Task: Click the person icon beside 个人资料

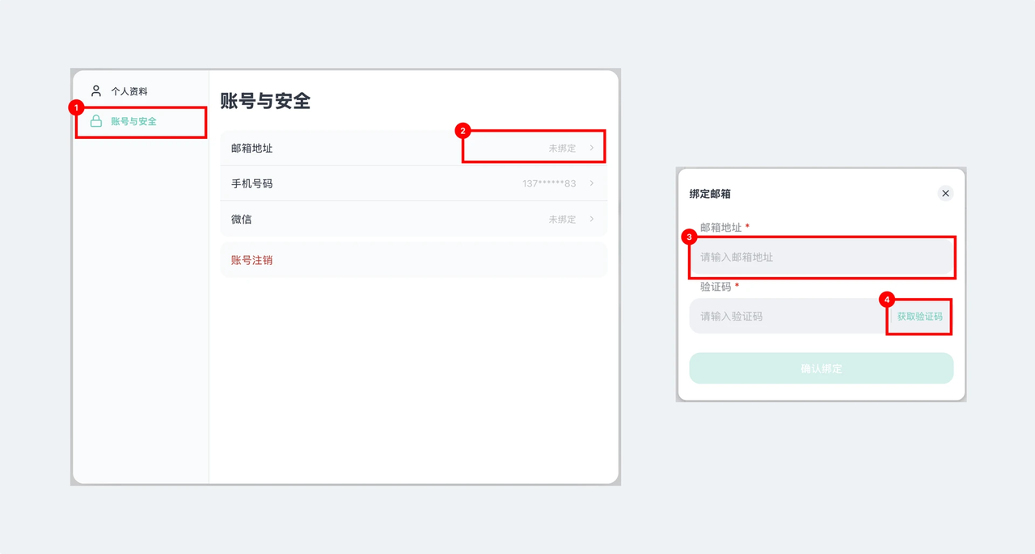Action: pos(96,91)
